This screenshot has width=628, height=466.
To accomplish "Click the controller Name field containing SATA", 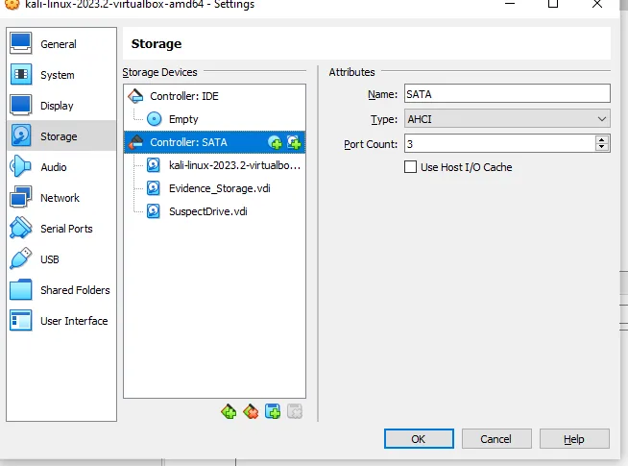I will (x=506, y=94).
